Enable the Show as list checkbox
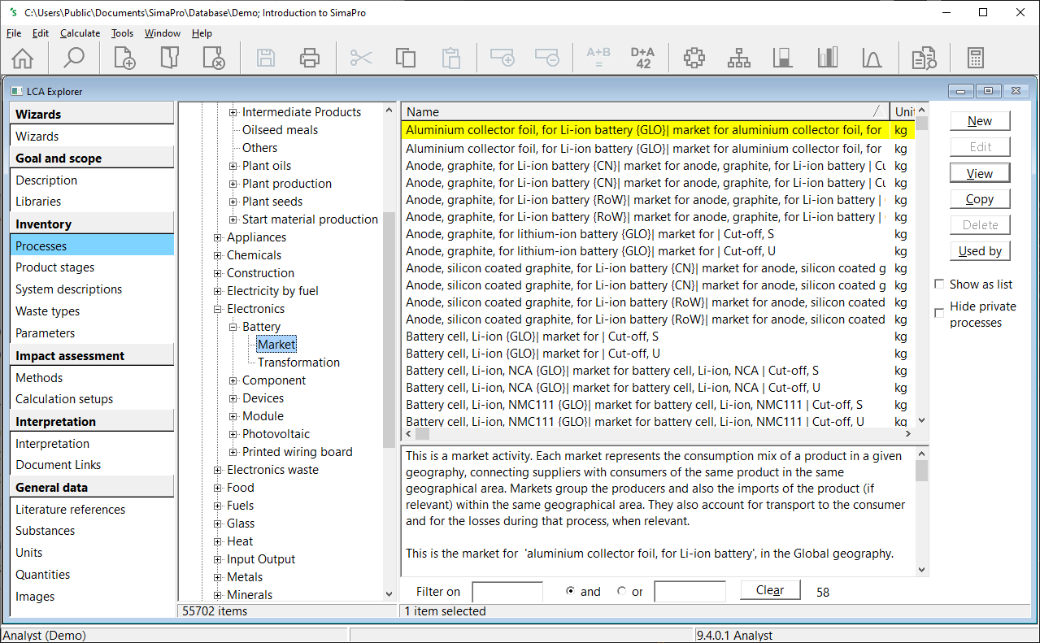Screen dimensions: 1040x643 [x=940, y=285]
